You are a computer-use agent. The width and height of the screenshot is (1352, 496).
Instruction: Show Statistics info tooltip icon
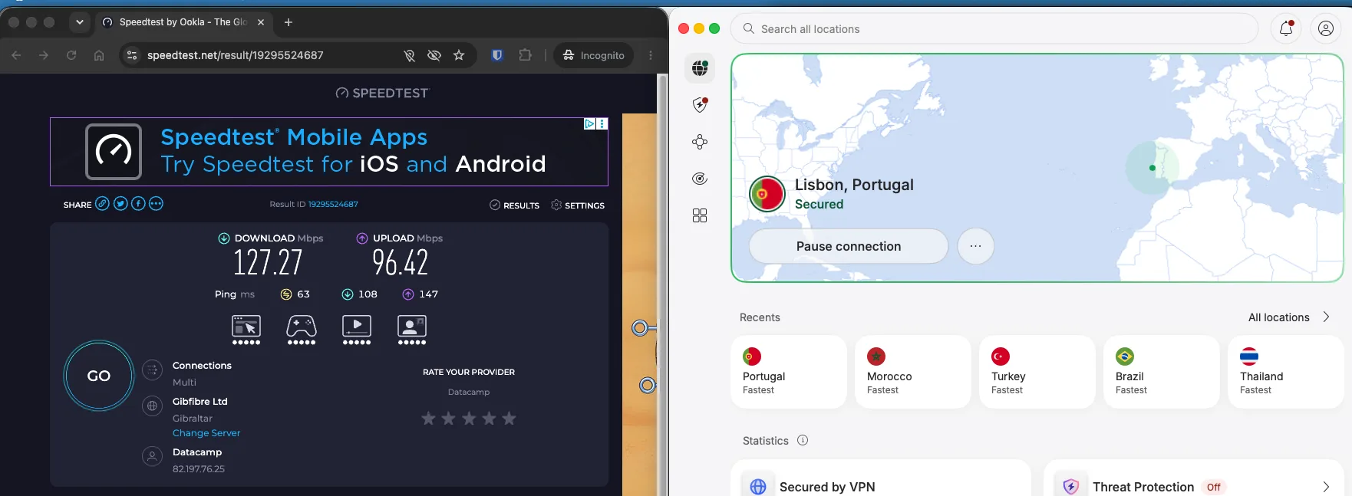[x=803, y=440]
